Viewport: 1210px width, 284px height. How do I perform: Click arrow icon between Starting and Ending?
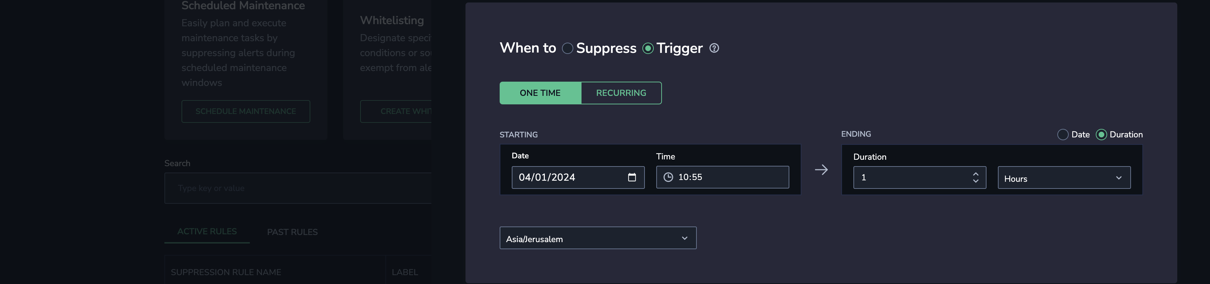[821, 170]
